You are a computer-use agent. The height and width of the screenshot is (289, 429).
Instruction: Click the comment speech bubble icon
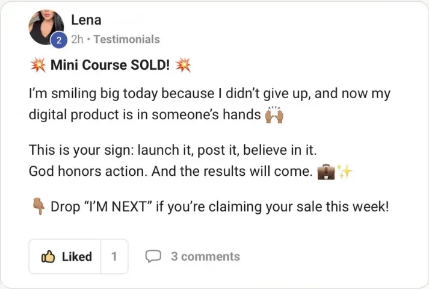153,256
